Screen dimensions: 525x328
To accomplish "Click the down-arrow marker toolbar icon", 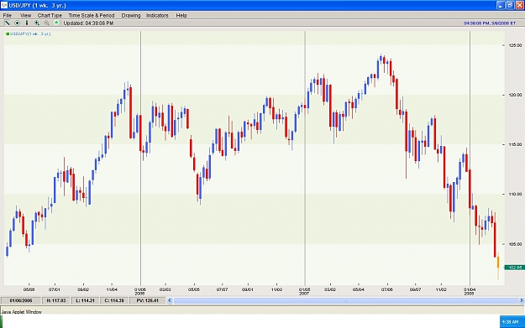I will click(27, 23).
